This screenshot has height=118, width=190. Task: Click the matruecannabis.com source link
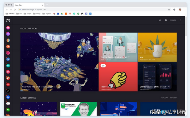147,60
